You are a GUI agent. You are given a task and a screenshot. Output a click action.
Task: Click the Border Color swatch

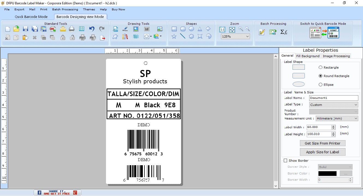pyautogui.click(x=327, y=173)
